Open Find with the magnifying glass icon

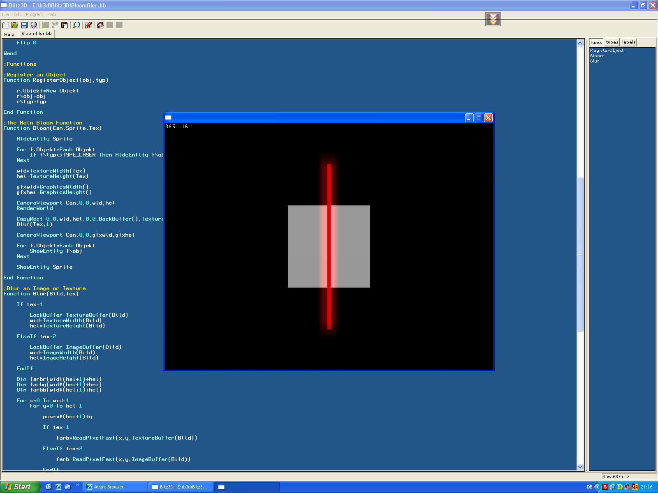[x=76, y=25]
